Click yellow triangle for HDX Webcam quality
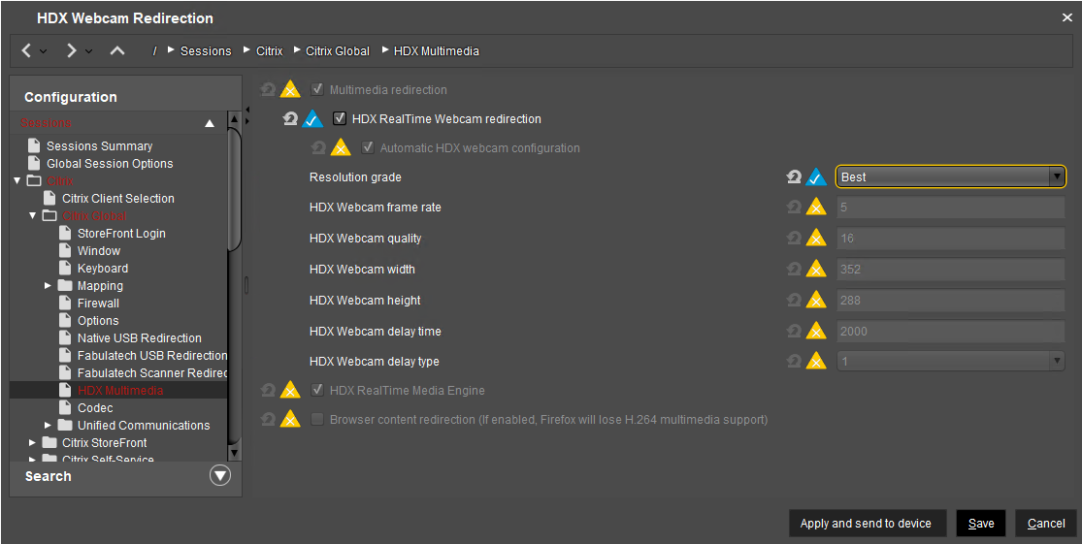 point(816,238)
